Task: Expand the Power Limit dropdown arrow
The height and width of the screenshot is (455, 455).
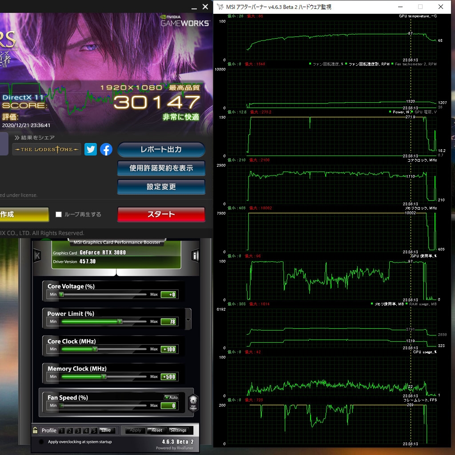Action: tap(188, 319)
